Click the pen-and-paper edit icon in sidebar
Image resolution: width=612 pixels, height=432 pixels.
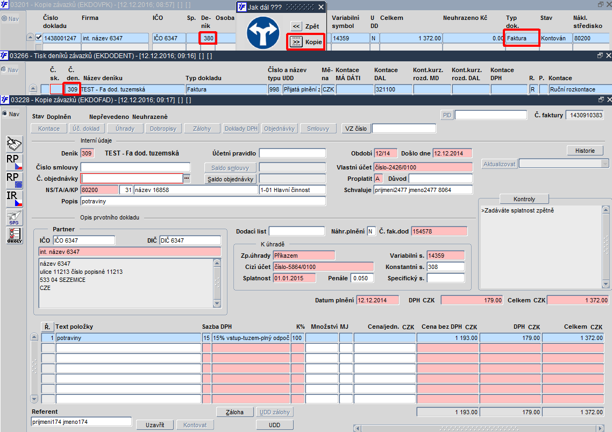(15, 144)
